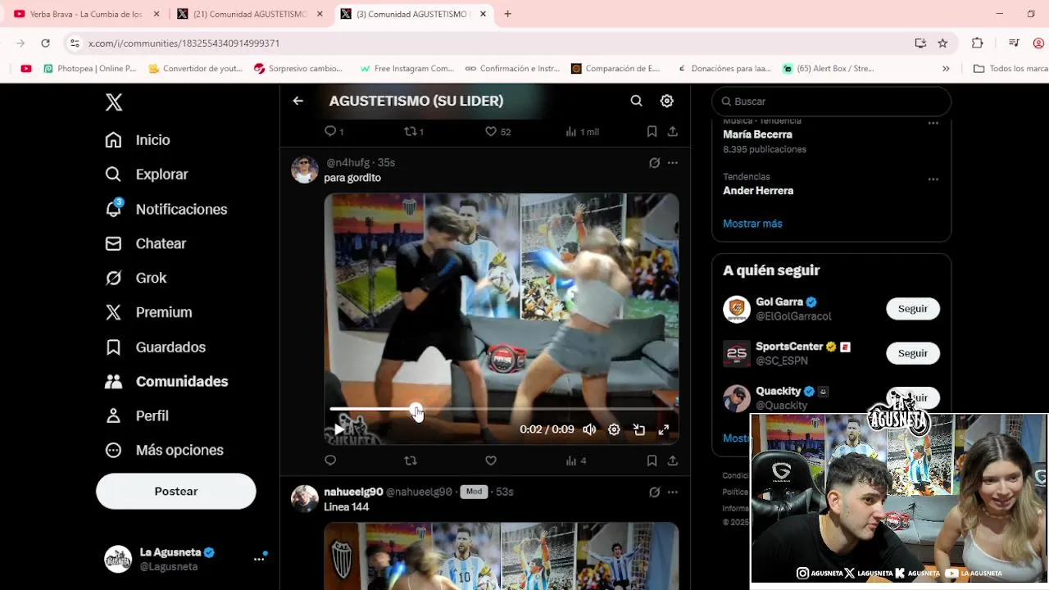
Task: Repost the 'para gordito' post
Action: 411,461
